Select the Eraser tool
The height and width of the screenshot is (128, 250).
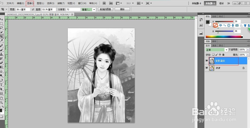1,63
